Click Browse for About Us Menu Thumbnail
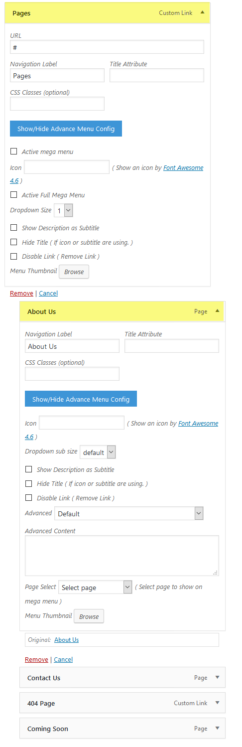Image resolution: width=242 pixels, height=747 pixels. [x=89, y=616]
